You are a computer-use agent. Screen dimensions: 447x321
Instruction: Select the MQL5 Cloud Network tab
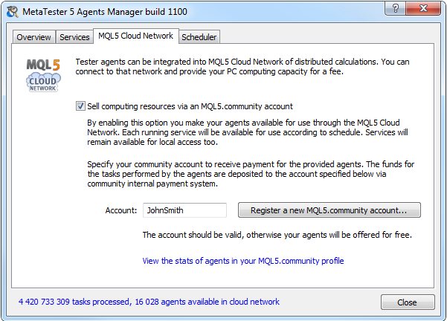pos(135,36)
